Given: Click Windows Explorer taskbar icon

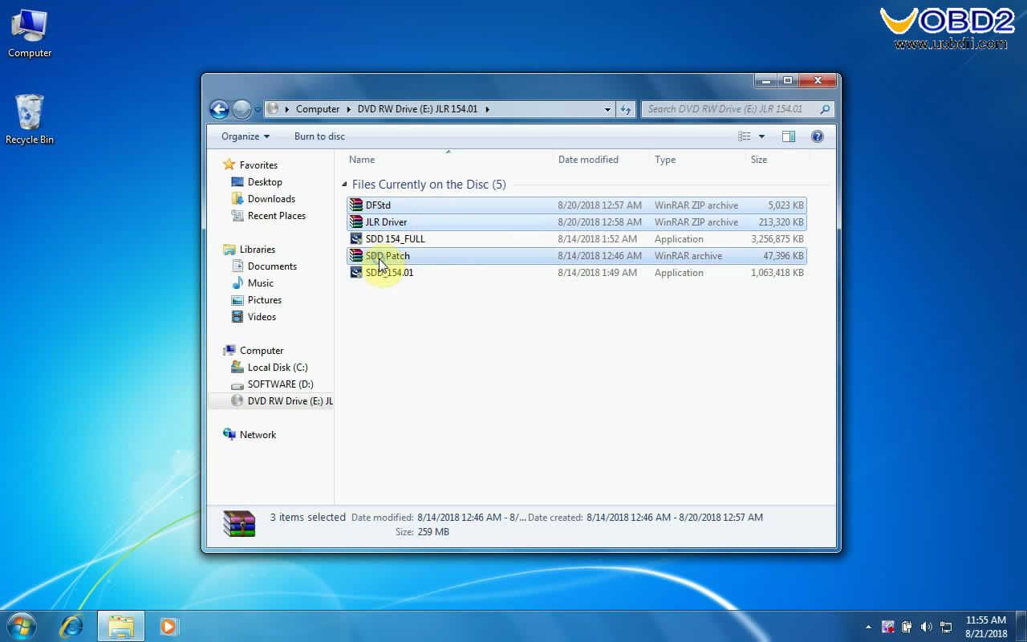Looking at the screenshot, I should (121, 626).
